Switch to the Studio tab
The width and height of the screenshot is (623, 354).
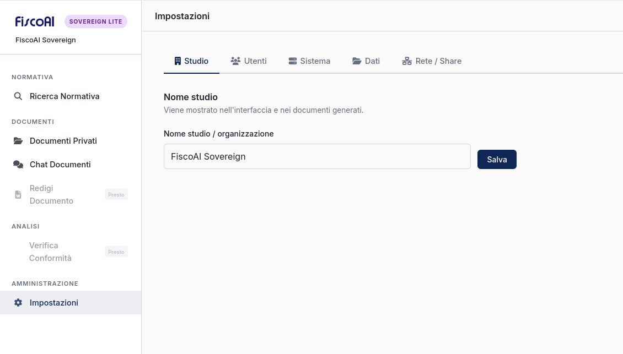(x=191, y=61)
